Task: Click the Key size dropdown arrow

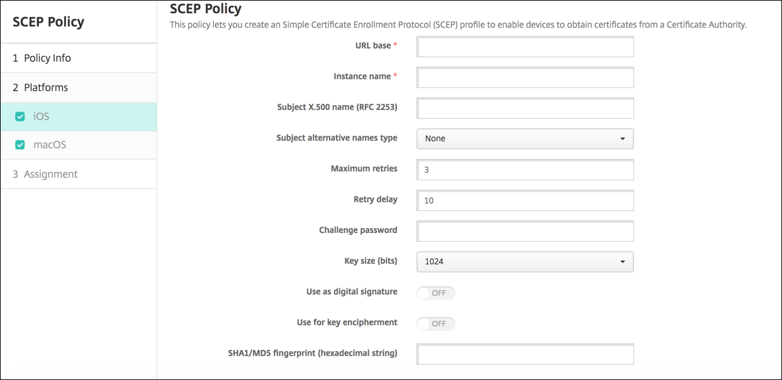Action: tap(622, 261)
